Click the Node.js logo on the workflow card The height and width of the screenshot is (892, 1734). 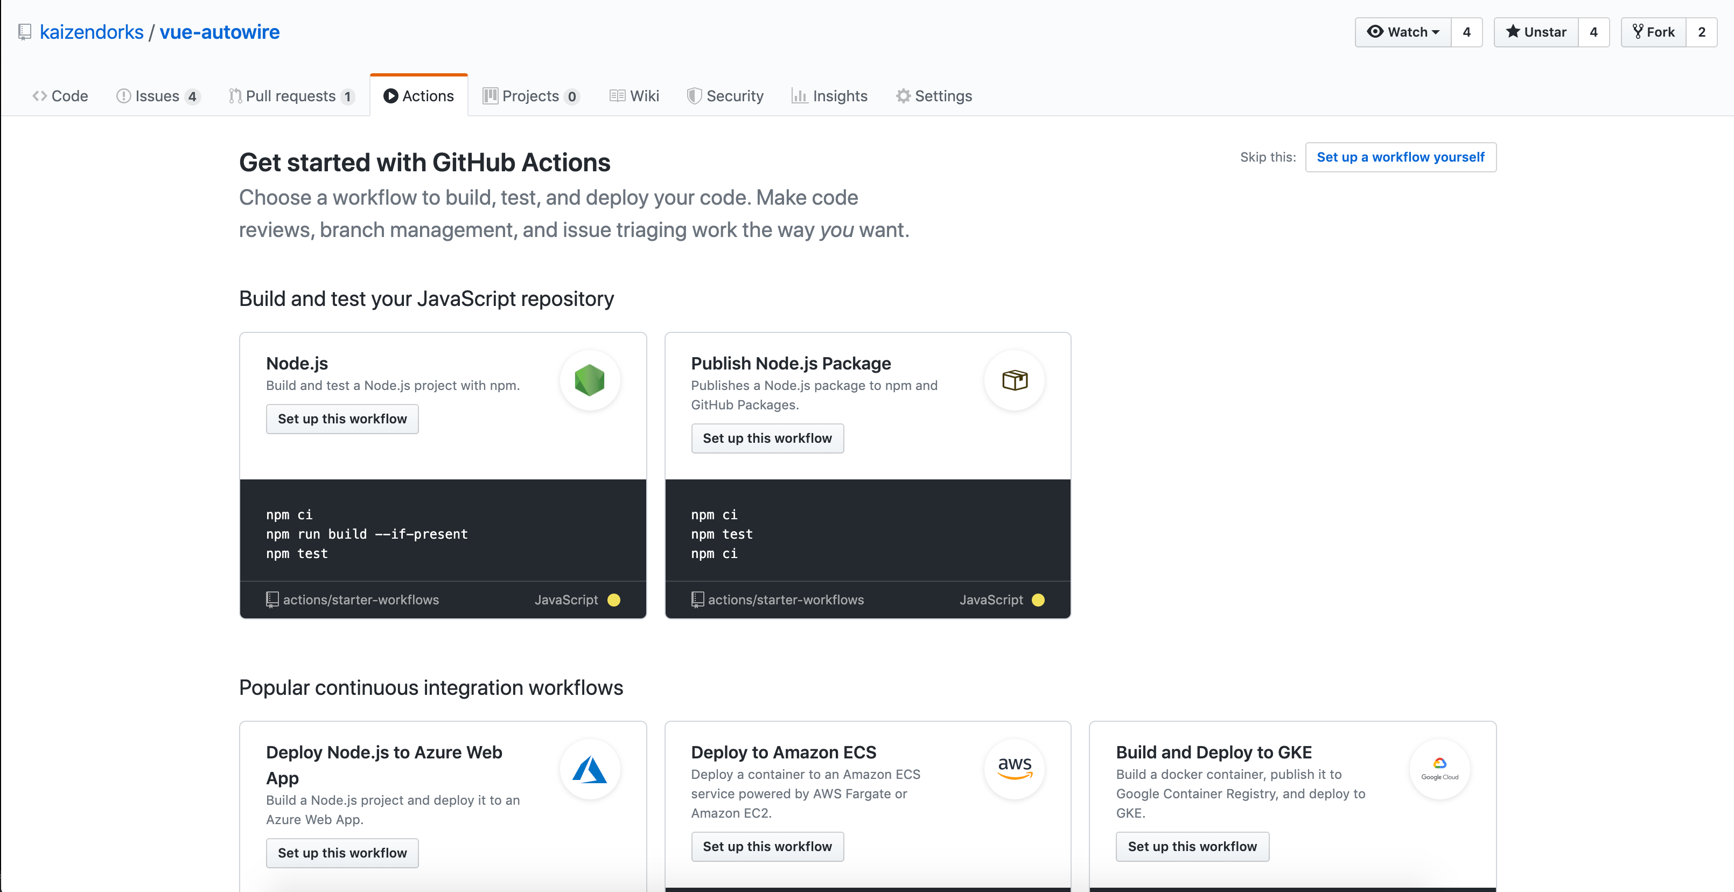(x=590, y=380)
